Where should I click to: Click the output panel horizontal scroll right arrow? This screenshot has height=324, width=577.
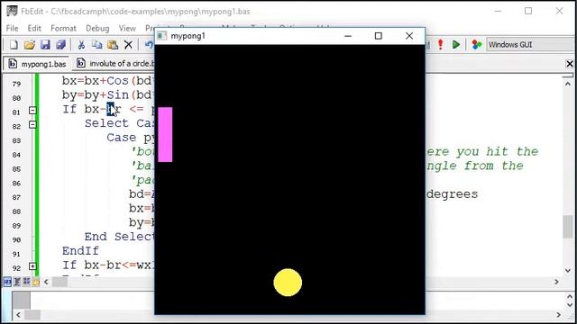[559, 315]
